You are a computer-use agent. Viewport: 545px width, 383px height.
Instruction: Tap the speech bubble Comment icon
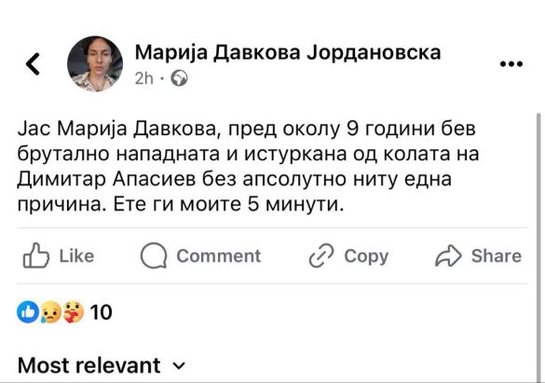[154, 255]
